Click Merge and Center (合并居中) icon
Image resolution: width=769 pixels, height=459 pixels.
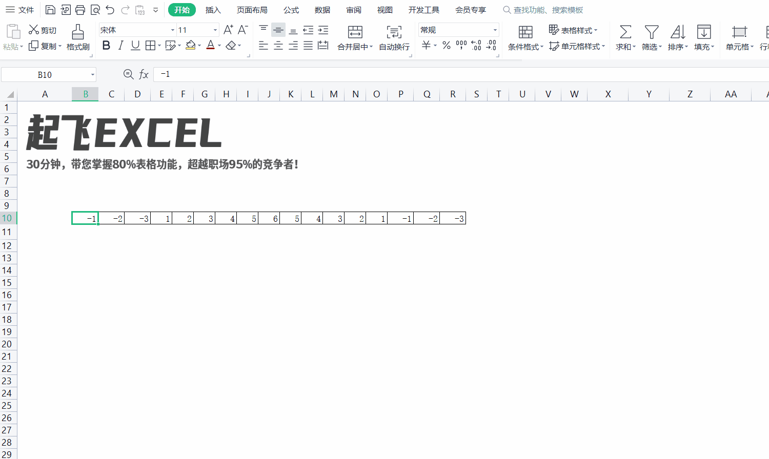(x=355, y=32)
